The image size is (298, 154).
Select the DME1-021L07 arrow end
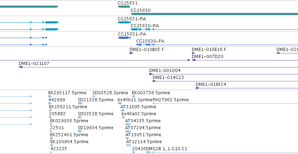21,67
